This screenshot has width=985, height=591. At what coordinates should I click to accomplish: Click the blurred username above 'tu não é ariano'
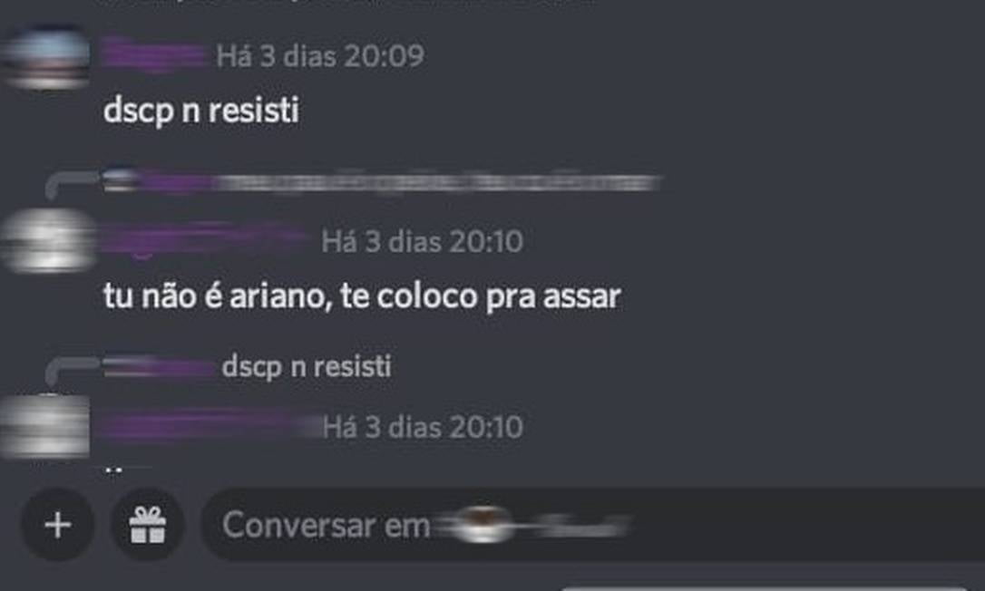(204, 238)
